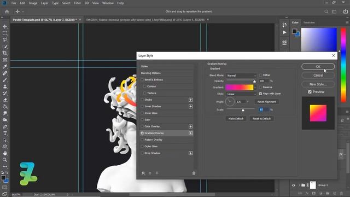The height and width of the screenshot is (197, 350).
Task: Open the gradient picker arrow beside gradient bar
Action: [255, 88]
